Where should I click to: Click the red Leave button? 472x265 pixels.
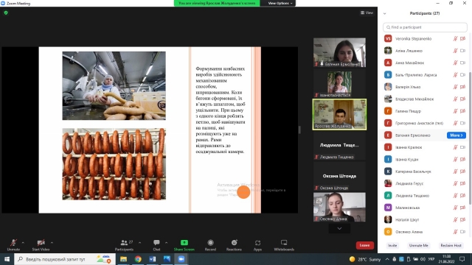click(x=365, y=245)
